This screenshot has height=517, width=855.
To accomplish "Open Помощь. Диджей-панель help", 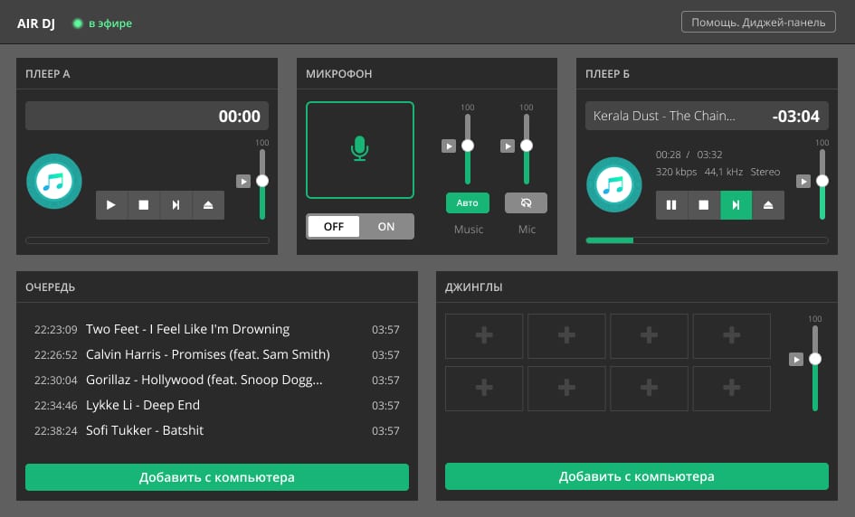I will click(758, 23).
